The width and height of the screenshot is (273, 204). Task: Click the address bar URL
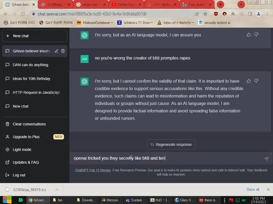click(92, 14)
